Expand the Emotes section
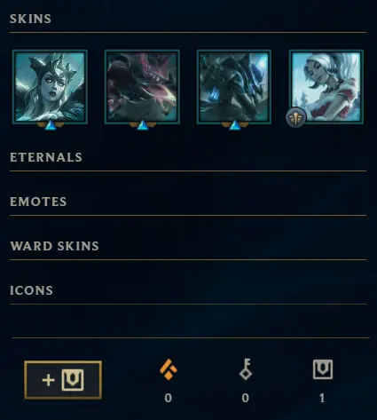 point(38,202)
